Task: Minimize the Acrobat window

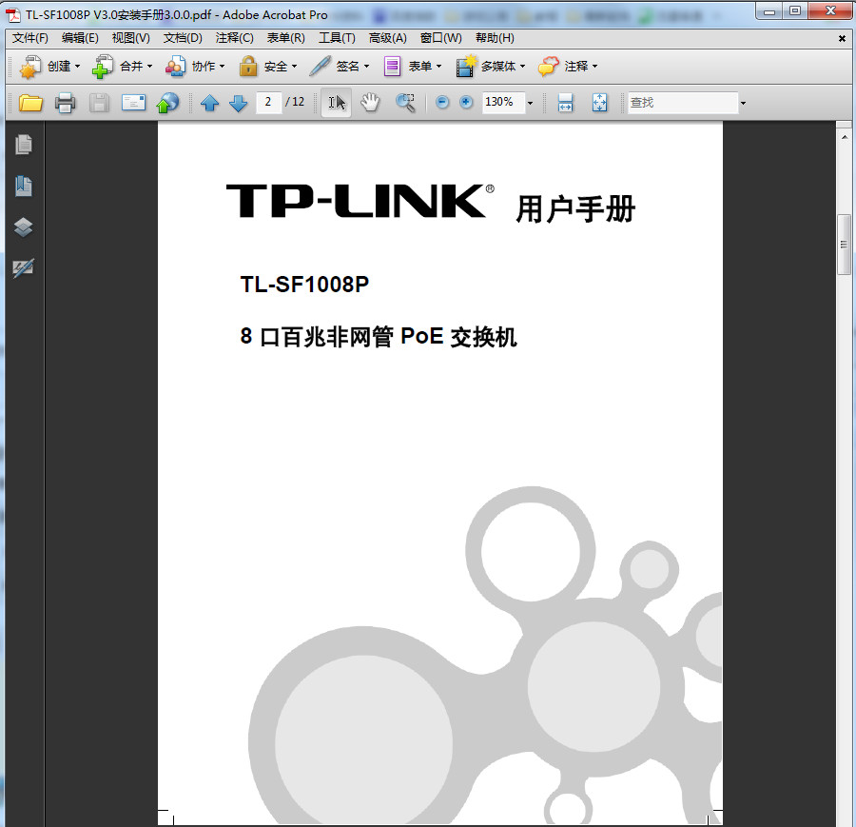Action: (x=769, y=10)
